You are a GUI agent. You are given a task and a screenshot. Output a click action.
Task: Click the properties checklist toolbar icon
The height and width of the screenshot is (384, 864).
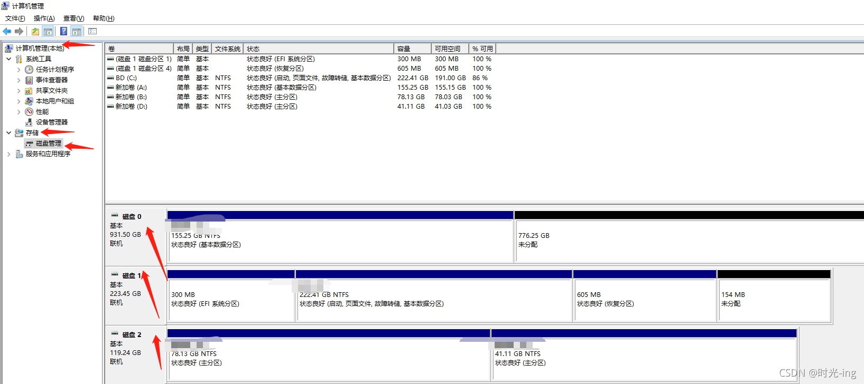pos(92,31)
